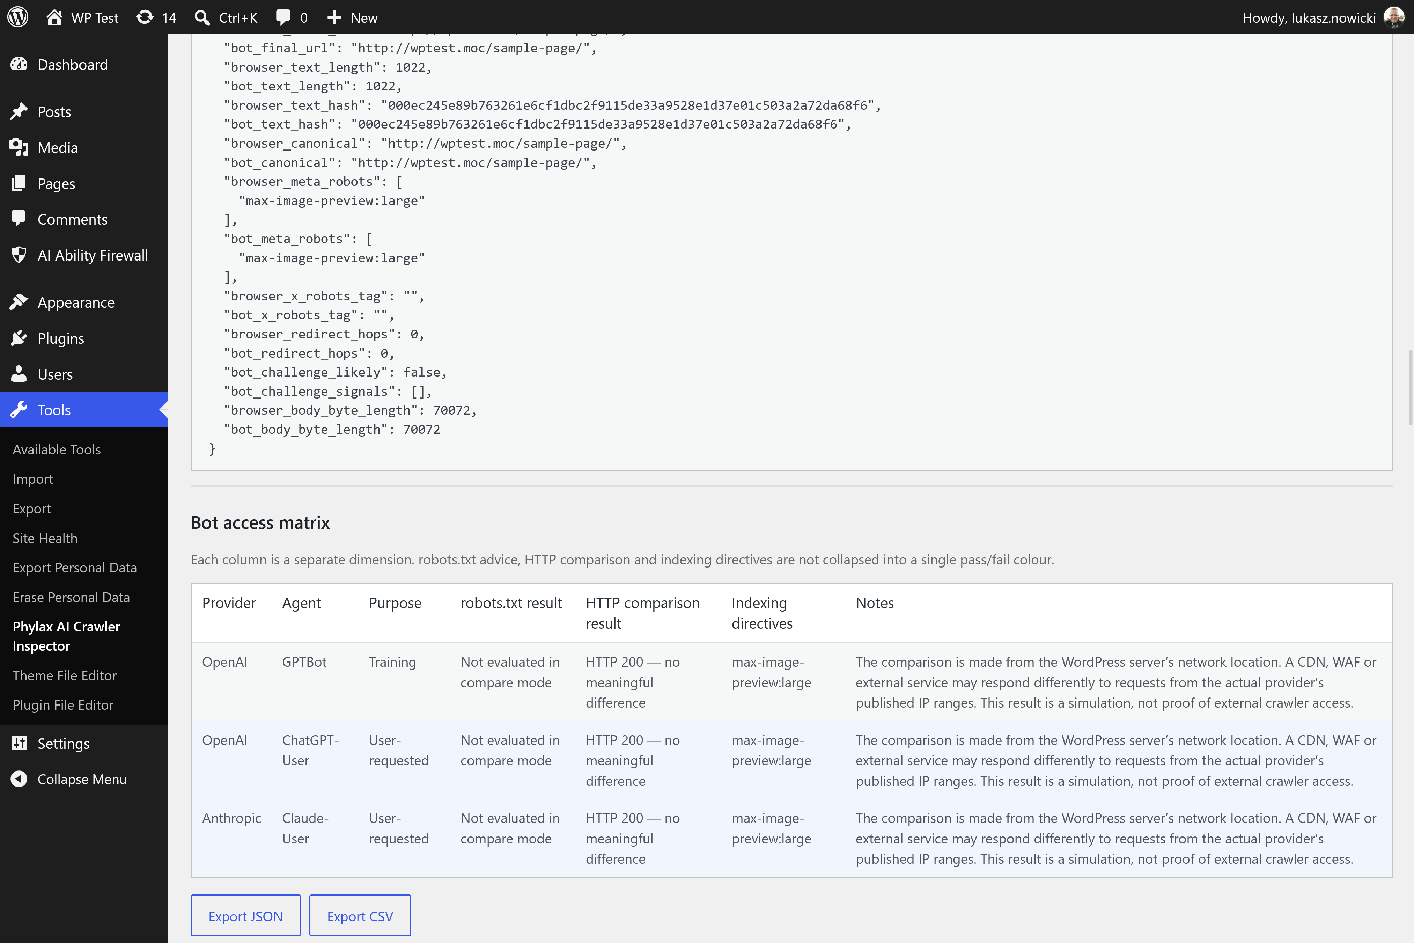
Task: Open the Appearance menu
Action: [x=83, y=302]
